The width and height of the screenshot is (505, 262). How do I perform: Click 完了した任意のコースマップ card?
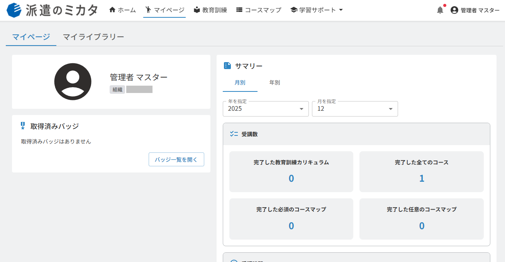click(422, 219)
